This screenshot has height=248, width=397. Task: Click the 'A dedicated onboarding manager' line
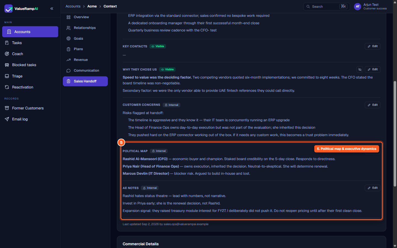(194, 23)
